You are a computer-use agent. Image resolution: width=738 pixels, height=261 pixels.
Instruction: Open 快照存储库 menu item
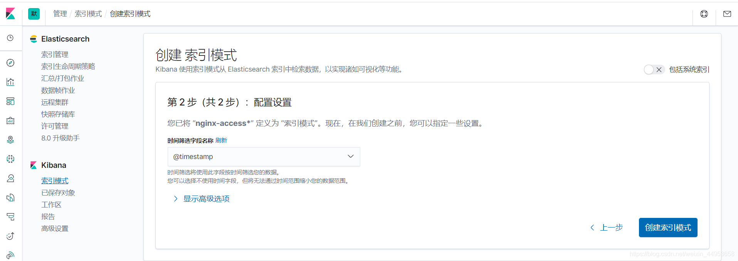pyautogui.click(x=58, y=114)
